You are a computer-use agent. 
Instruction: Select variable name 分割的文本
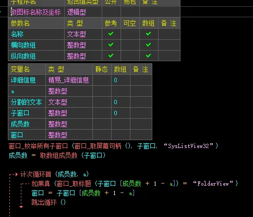(x=26, y=102)
